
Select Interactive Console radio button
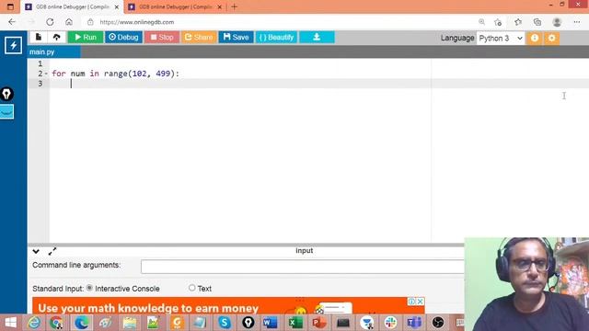[x=89, y=288]
